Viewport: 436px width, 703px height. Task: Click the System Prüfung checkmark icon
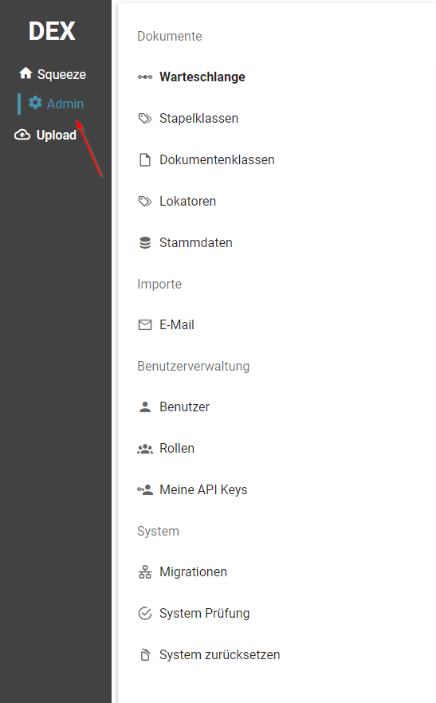[145, 614]
